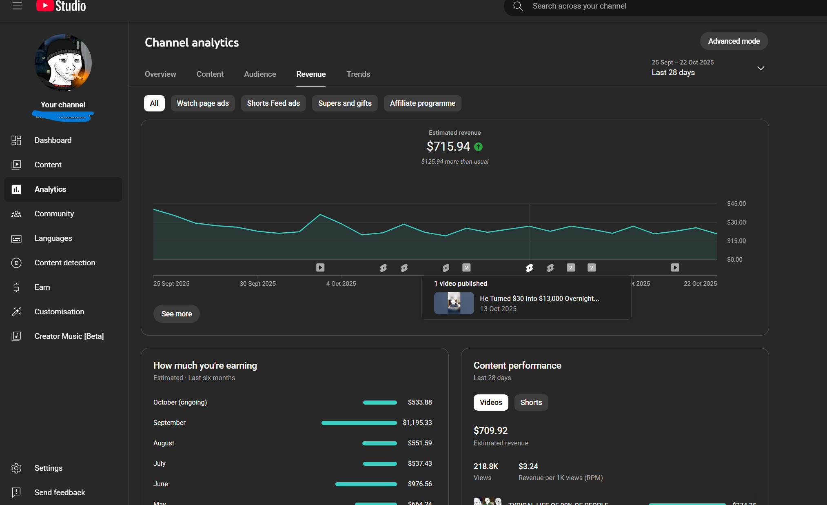Click the See more button

pos(176,314)
